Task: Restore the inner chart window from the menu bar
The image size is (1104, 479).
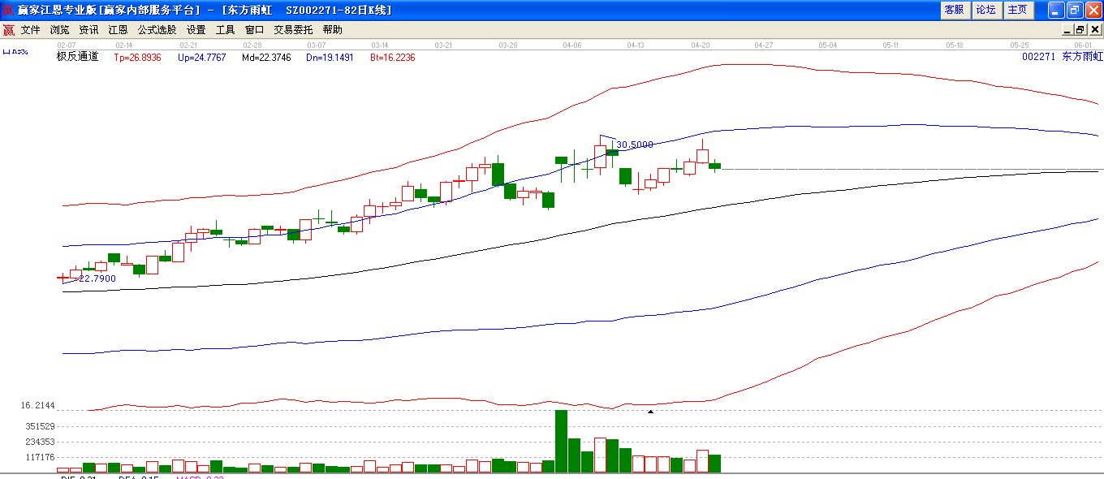Action: pyautogui.click(x=1080, y=30)
